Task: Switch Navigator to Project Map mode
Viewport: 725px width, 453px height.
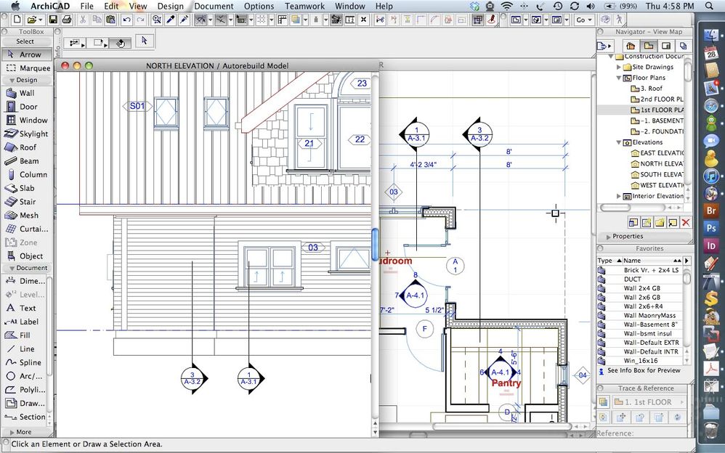Action: (631, 46)
